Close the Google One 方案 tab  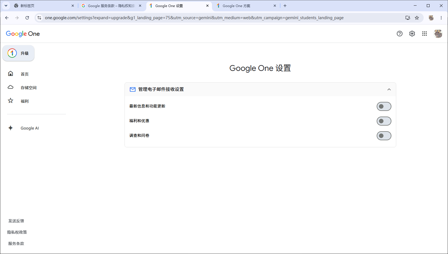[x=275, y=6]
